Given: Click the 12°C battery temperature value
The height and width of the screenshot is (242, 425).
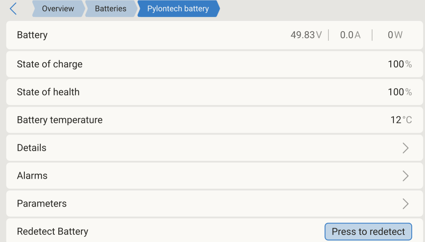Looking at the screenshot, I should click(x=401, y=120).
